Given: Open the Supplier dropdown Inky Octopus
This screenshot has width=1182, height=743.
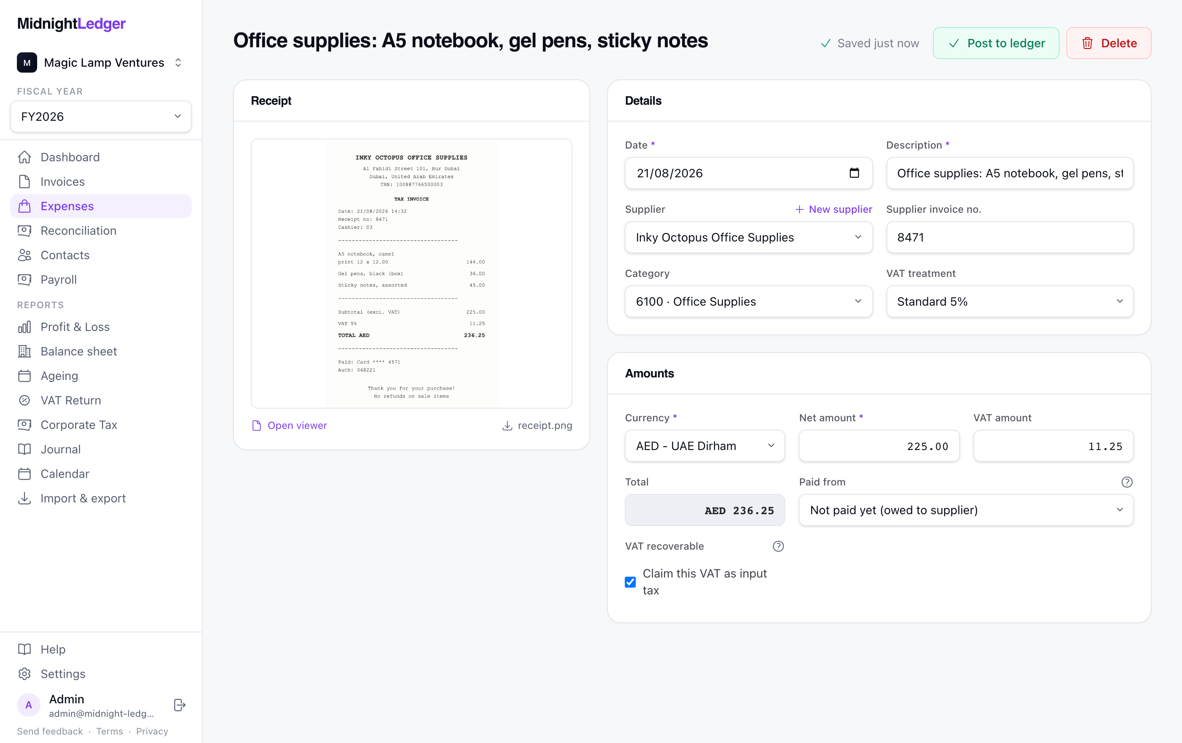Looking at the screenshot, I should (748, 238).
